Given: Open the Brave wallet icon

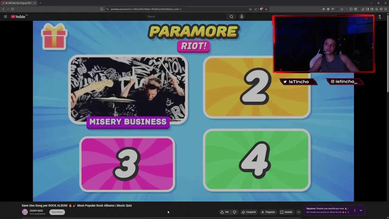Looking at the screenshot, I should coord(372,9).
